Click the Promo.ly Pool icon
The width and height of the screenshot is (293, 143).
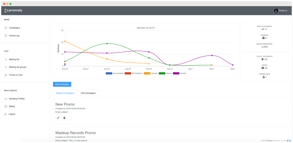tap(6, 75)
